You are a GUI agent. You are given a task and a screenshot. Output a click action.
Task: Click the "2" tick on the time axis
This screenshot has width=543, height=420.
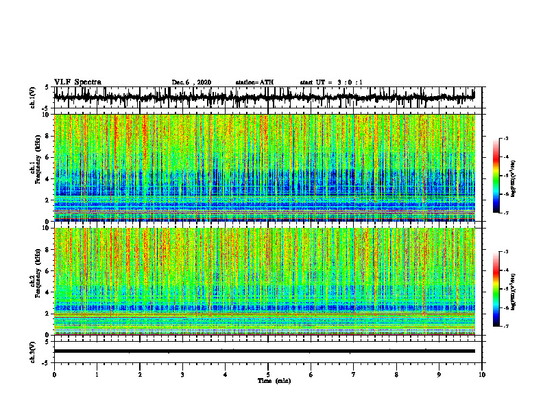click(140, 375)
